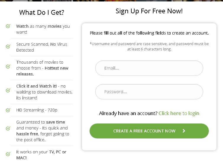
Task: Click "Already have an account?" text
Action: tap(128, 113)
